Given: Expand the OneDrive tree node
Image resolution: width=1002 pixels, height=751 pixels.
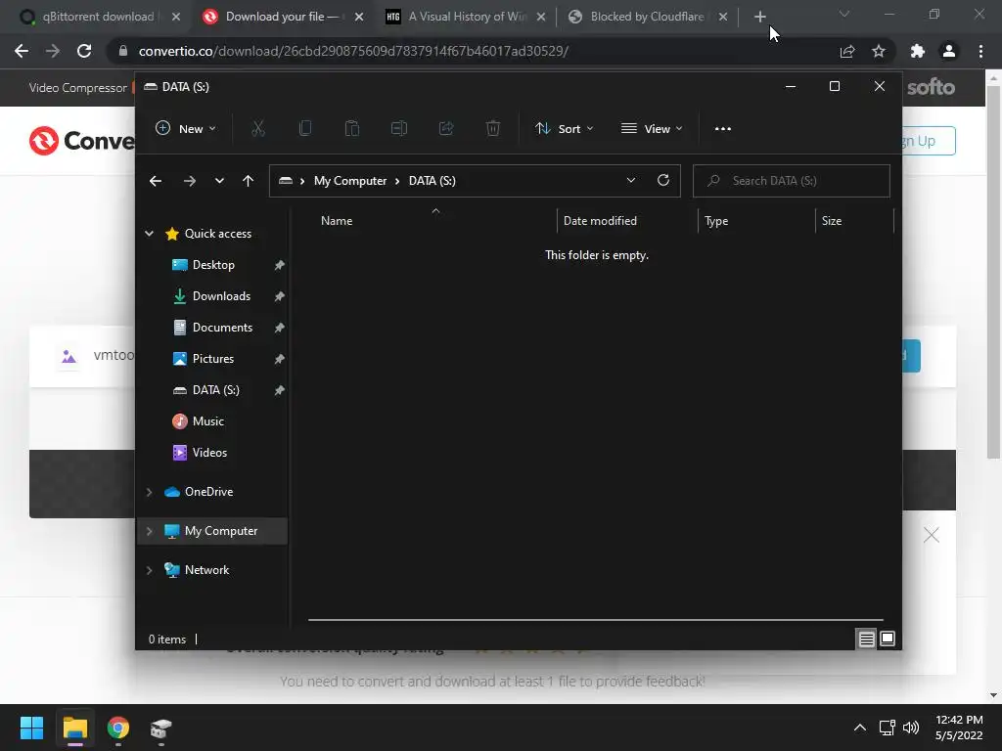Looking at the screenshot, I should tap(149, 492).
